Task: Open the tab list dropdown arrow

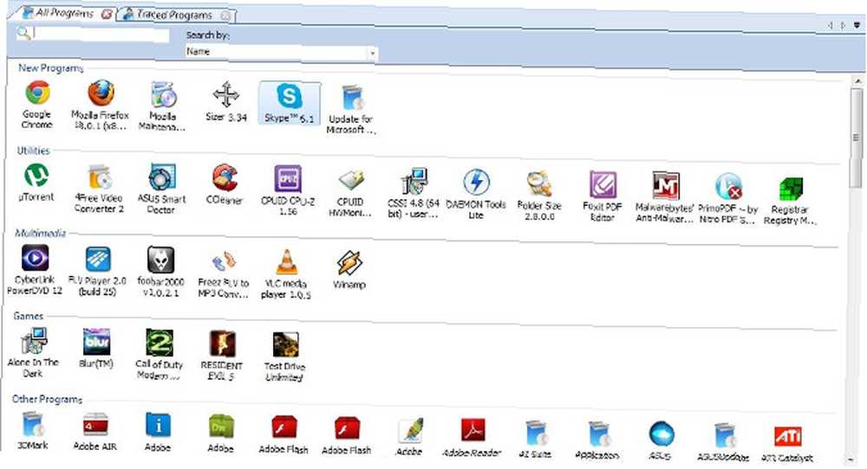Action: [x=857, y=25]
